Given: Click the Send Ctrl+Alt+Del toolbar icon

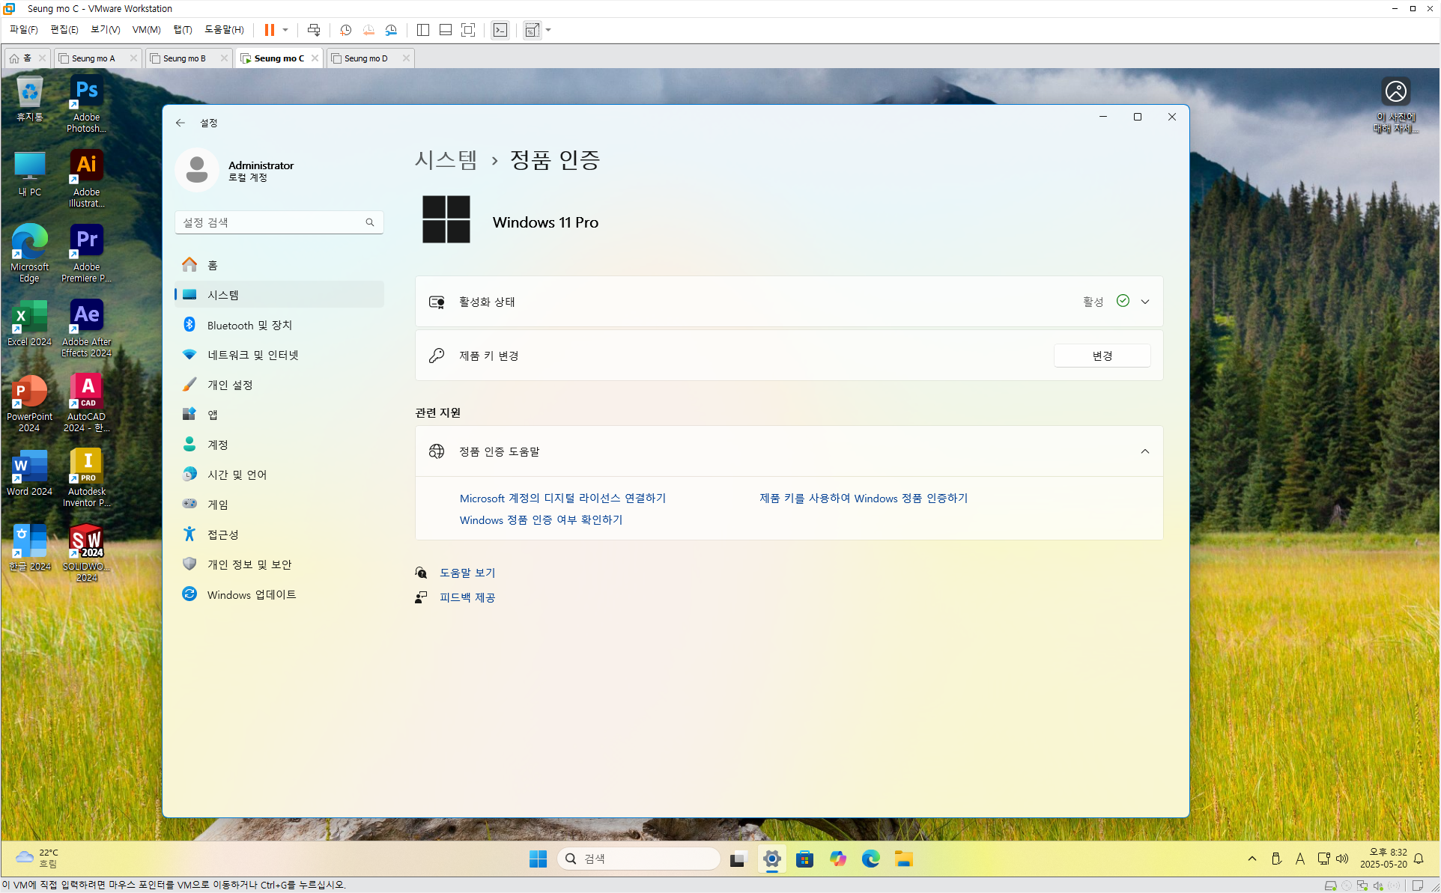Looking at the screenshot, I should 314,30.
